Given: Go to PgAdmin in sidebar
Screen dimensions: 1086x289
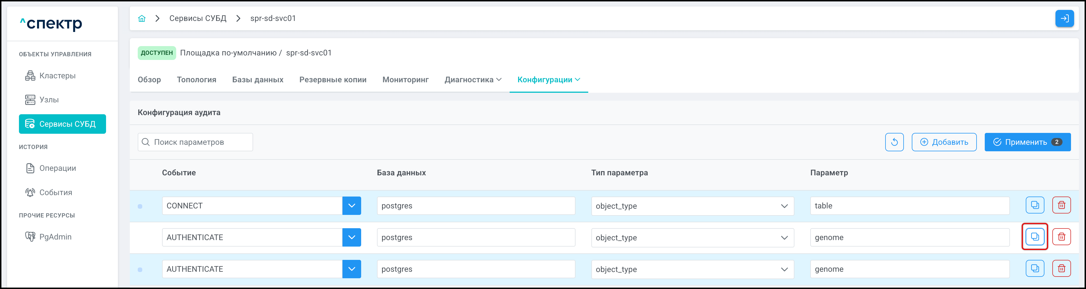Looking at the screenshot, I should click(x=55, y=237).
